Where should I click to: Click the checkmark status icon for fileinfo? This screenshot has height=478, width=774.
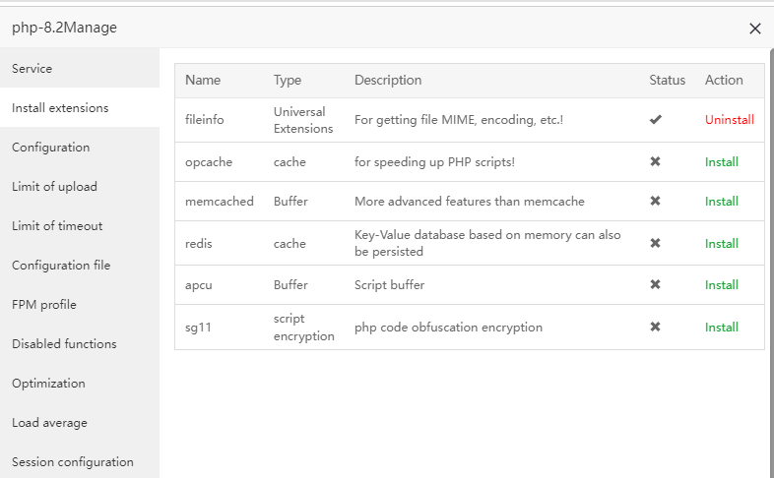(656, 120)
